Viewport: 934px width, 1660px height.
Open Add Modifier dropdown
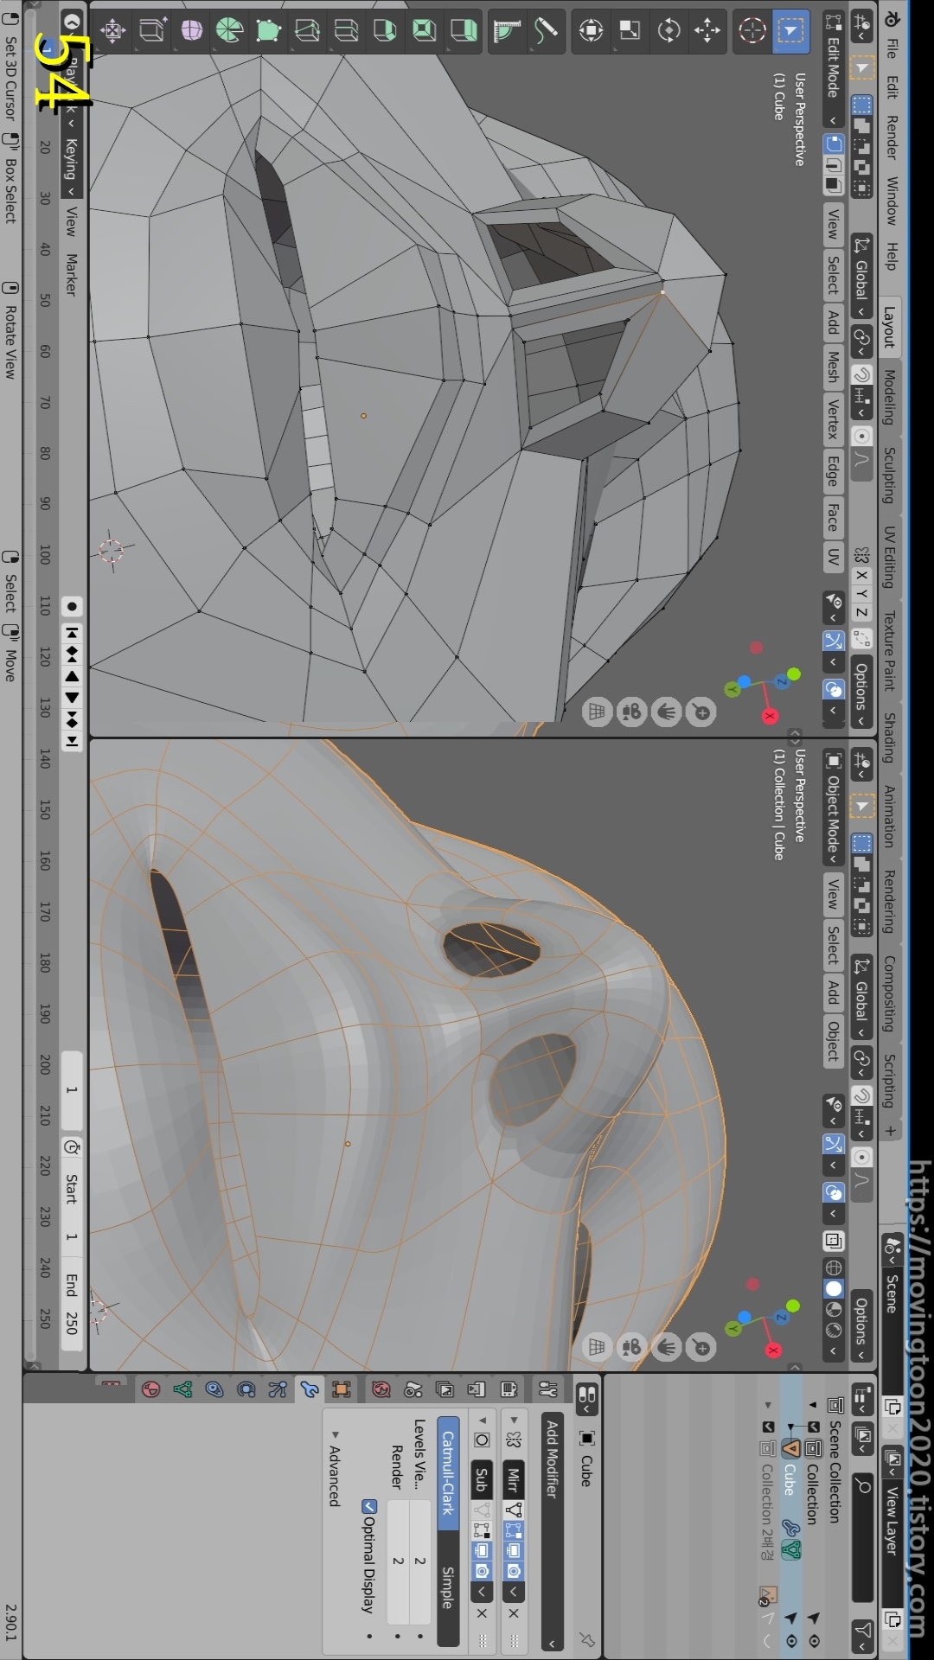pyautogui.click(x=552, y=1531)
